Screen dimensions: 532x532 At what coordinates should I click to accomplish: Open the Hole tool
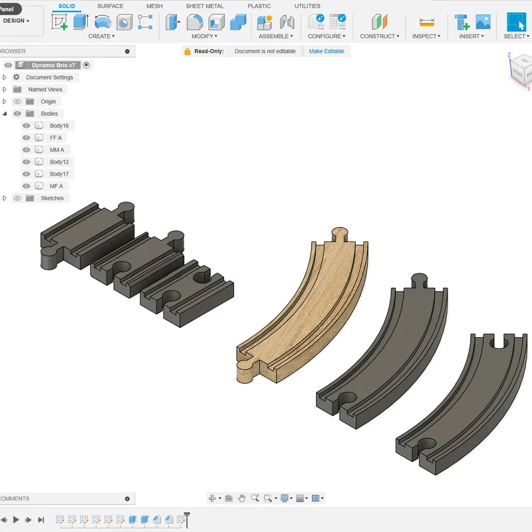coord(124,23)
